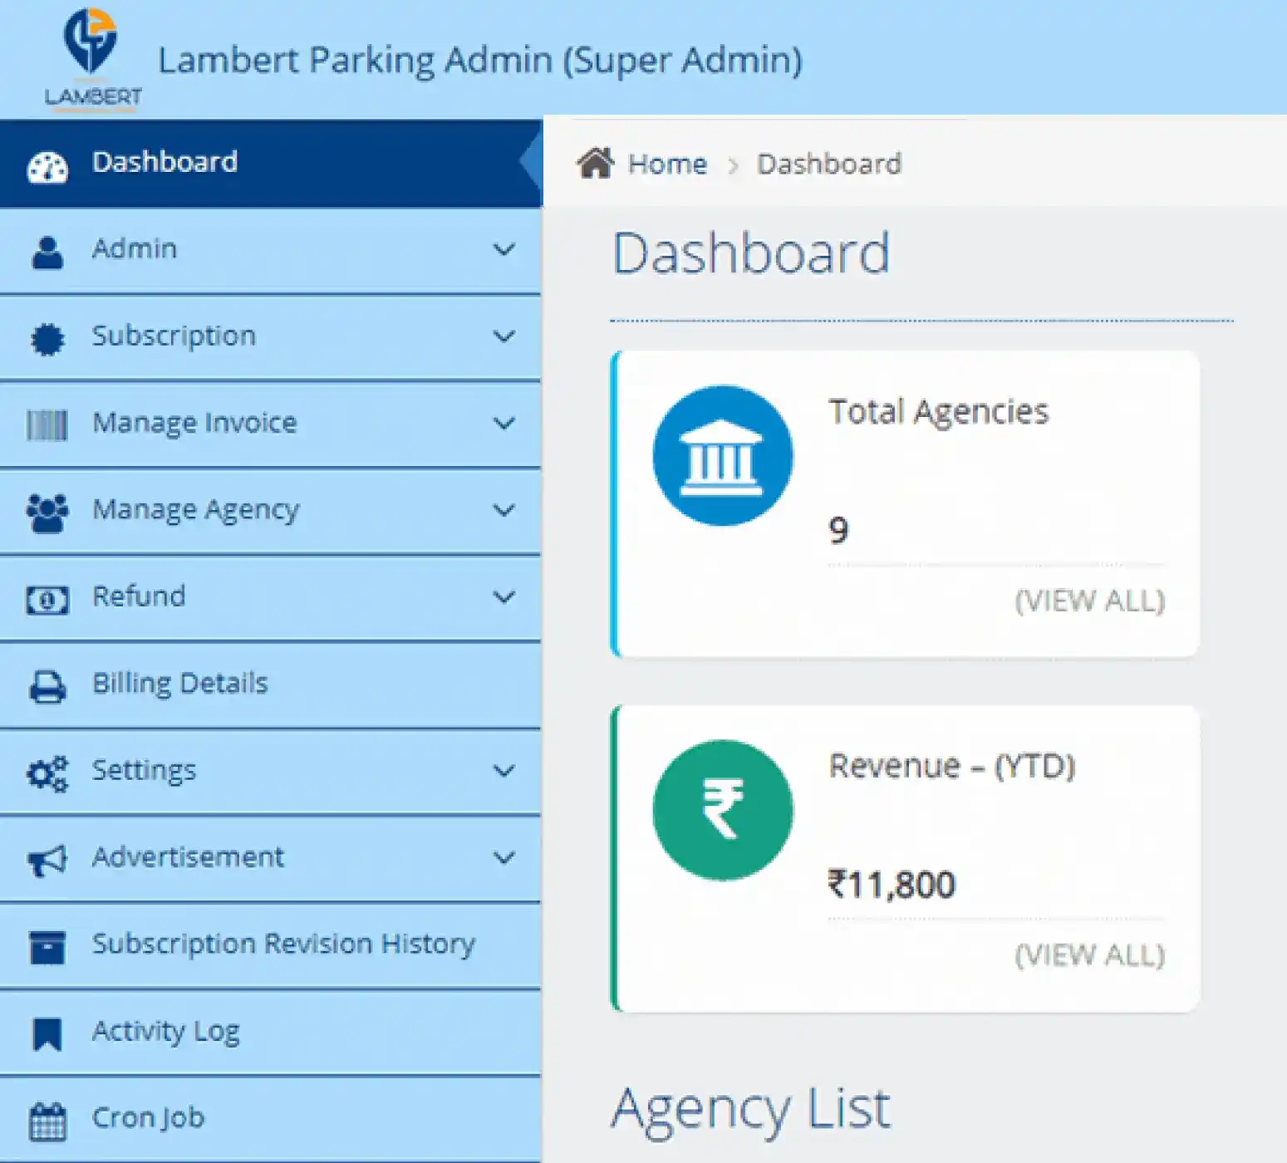The width and height of the screenshot is (1287, 1163).
Task: Click the Subscription Revision History archive icon
Action: pyautogui.click(x=47, y=947)
